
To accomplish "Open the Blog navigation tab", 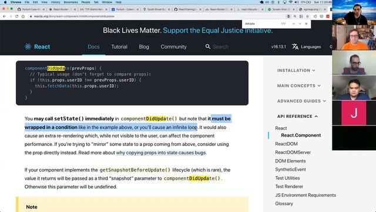I will tap(144, 47).
